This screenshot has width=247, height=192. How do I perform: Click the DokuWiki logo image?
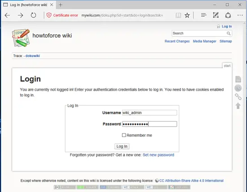(x=21, y=38)
